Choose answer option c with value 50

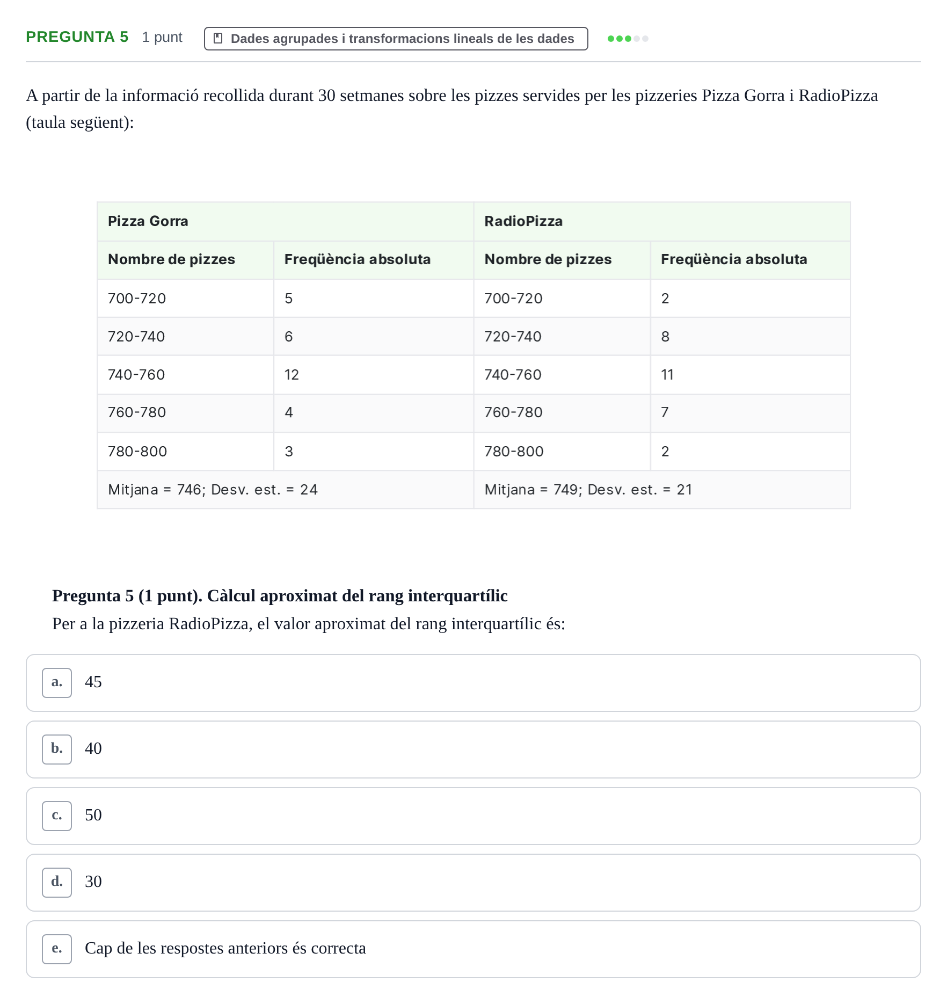coord(473,816)
